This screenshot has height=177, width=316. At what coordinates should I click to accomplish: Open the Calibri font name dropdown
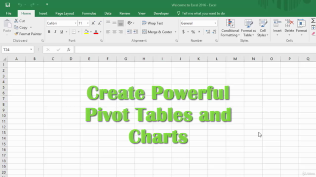pyautogui.click(x=76, y=23)
